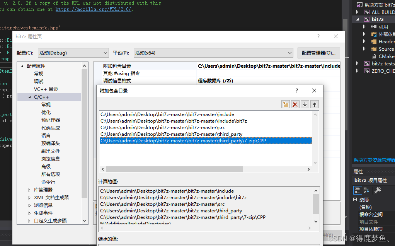Collapse bit7z project in solution explorer
Viewport: 395px width, 246px height.
click(358, 19)
